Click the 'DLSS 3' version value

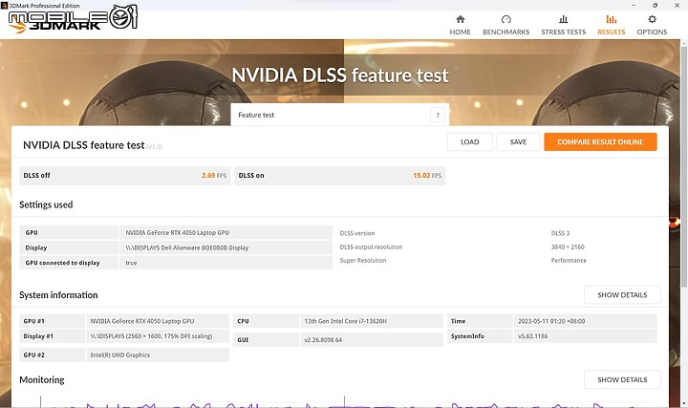[560, 233]
